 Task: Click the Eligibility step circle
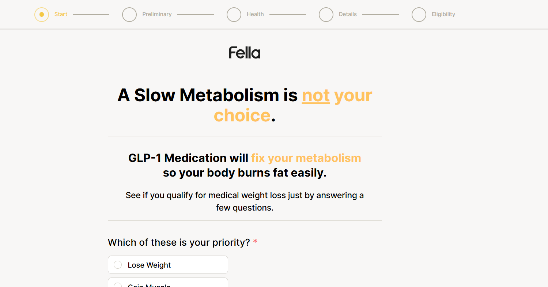[x=419, y=15]
